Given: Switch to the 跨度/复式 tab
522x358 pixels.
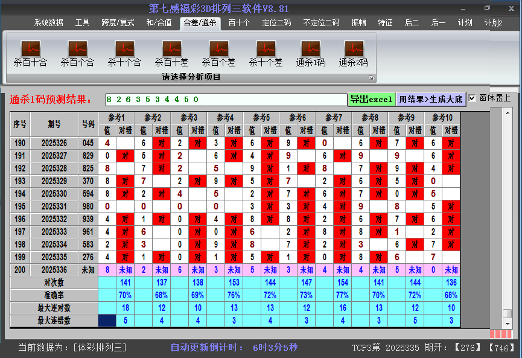Looking at the screenshot, I should (x=118, y=23).
